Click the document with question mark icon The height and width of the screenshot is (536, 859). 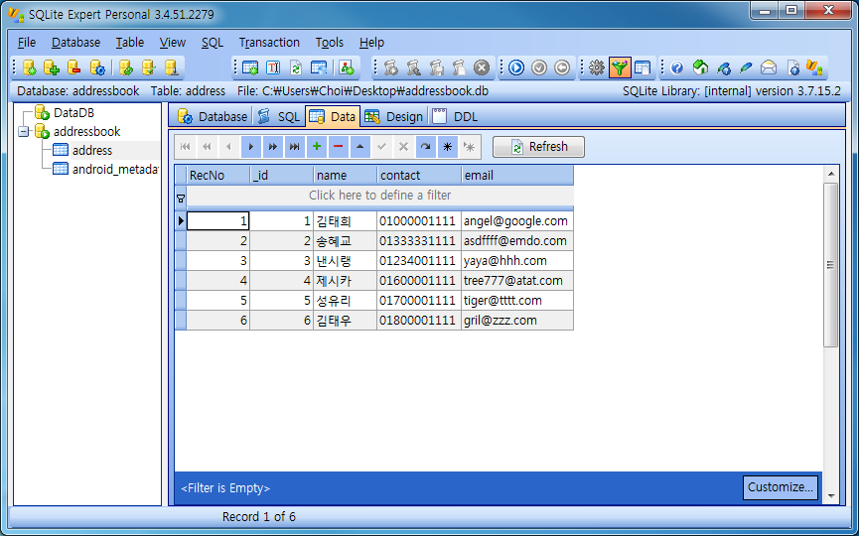coord(792,67)
